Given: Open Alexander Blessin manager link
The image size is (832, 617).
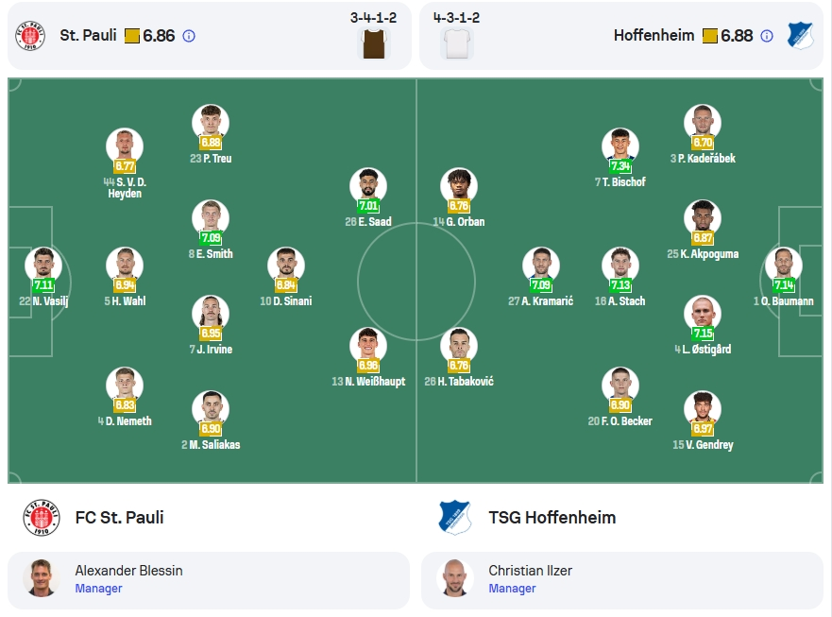Looking at the screenshot, I should tap(129, 571).
